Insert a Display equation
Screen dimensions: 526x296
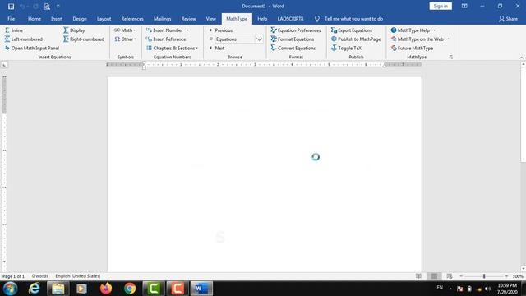pos(74,30)
